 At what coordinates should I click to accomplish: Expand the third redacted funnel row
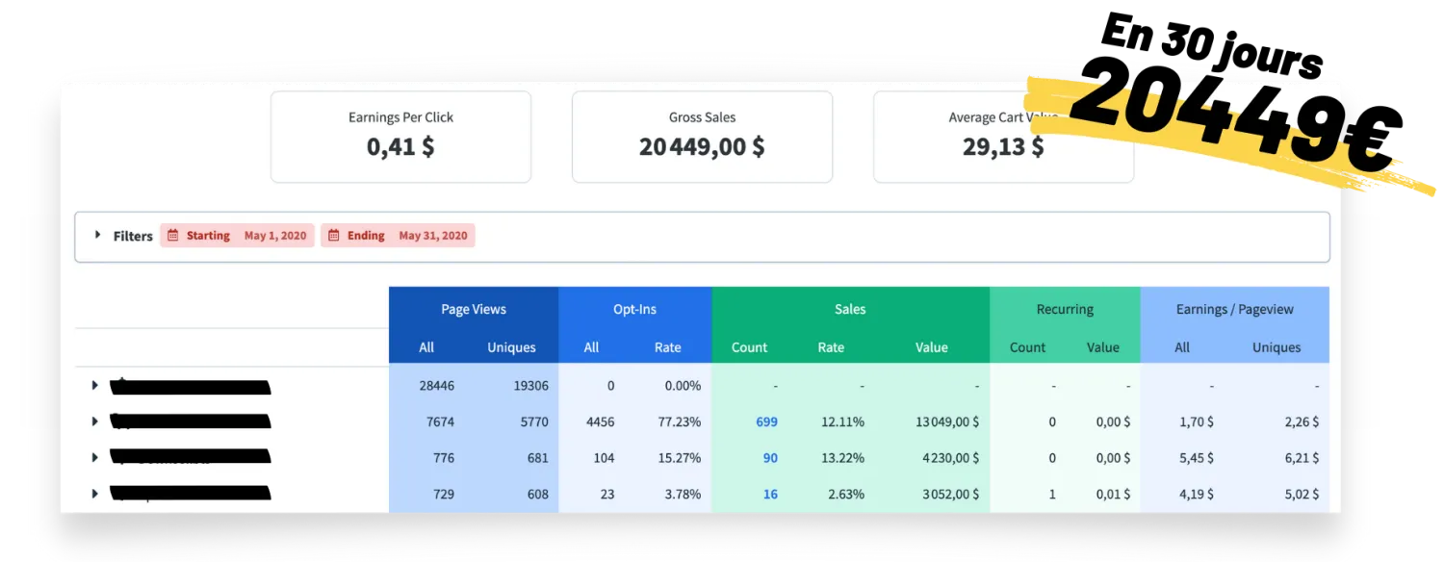tap(95, 458)
